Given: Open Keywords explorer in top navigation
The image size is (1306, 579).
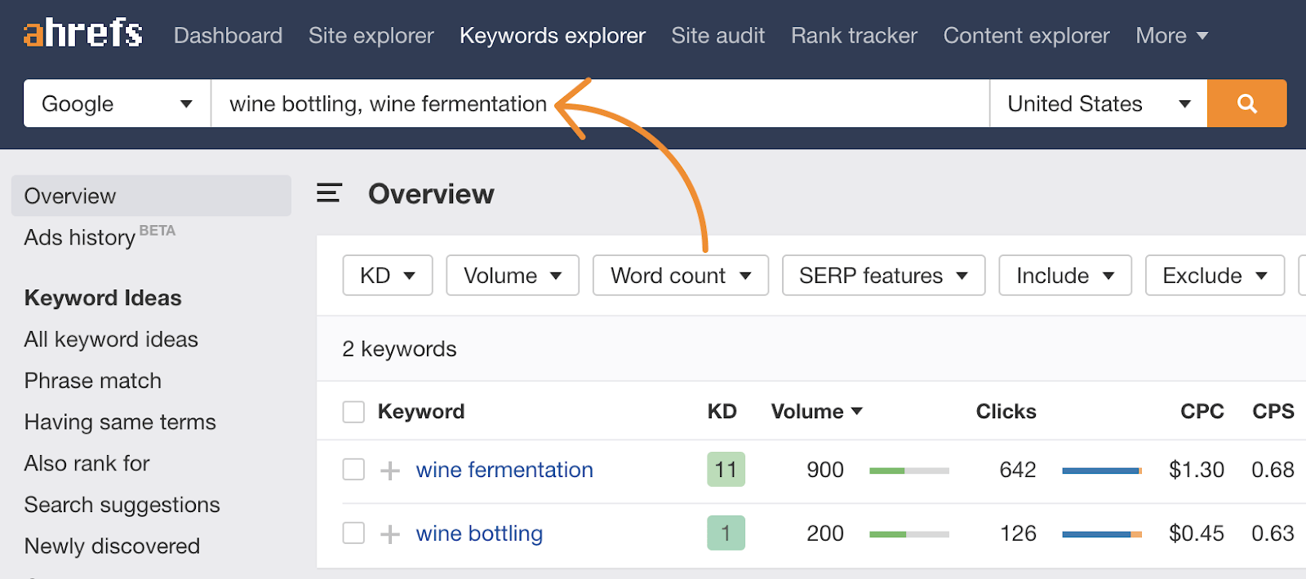Looking at the screenshot, I should (553, 36).
